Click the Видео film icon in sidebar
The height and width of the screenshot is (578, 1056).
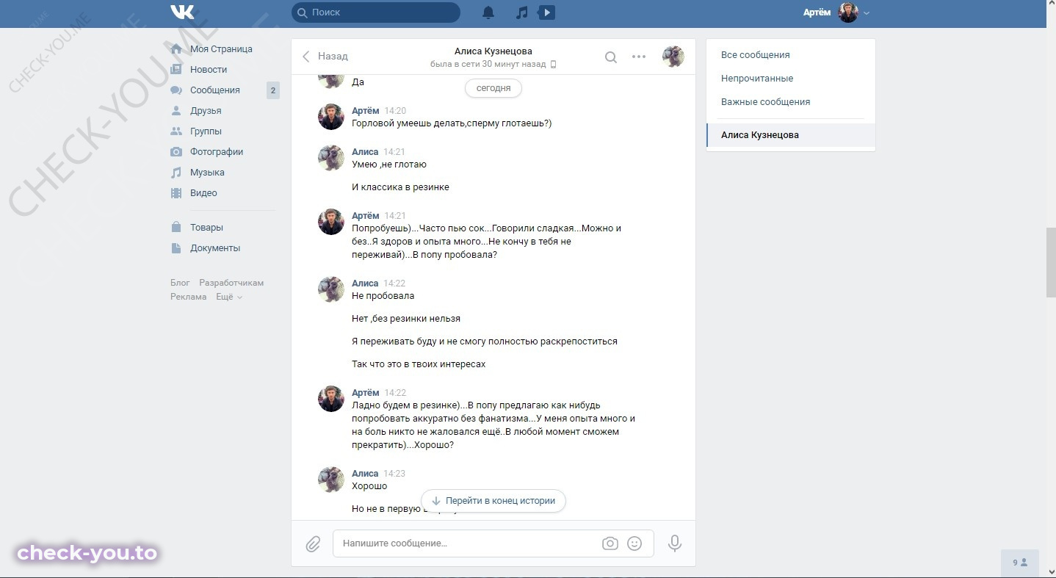tap(176, 193)
